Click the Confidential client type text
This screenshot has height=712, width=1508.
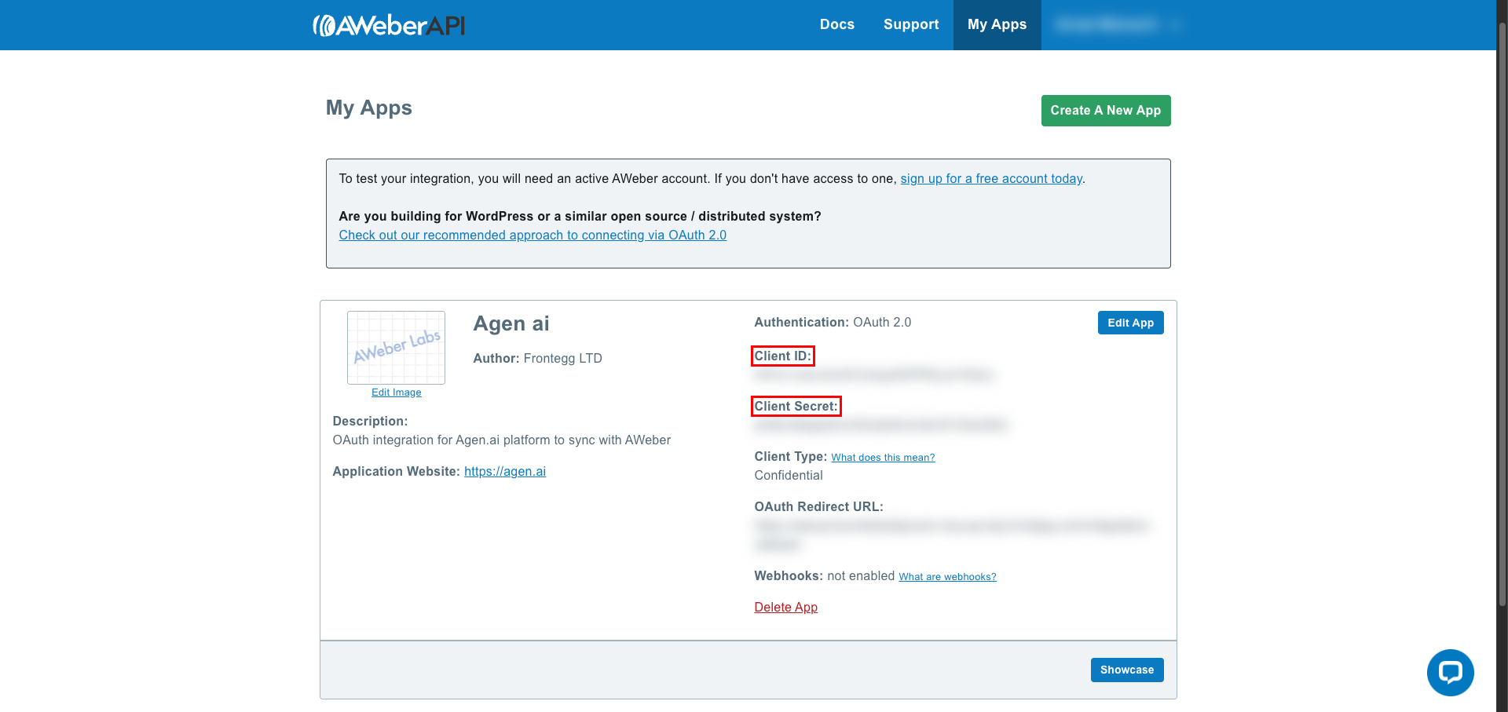point(789,476)
